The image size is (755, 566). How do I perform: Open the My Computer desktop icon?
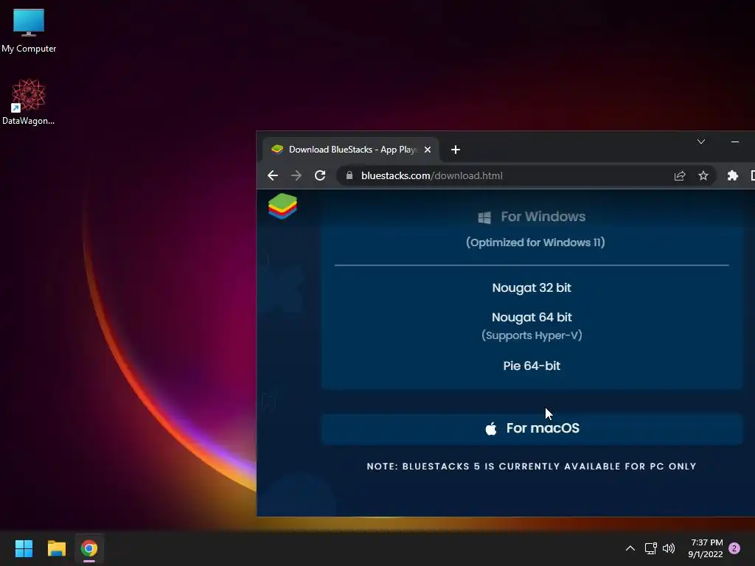point(29,29)
